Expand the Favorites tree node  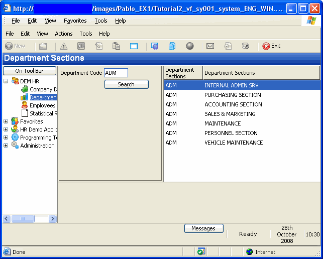click(6, 121)
